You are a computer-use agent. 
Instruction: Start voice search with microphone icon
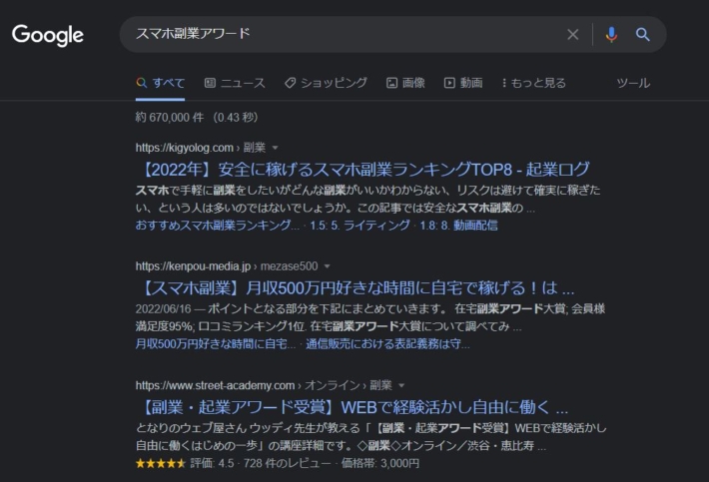click(x=611, y=34)
